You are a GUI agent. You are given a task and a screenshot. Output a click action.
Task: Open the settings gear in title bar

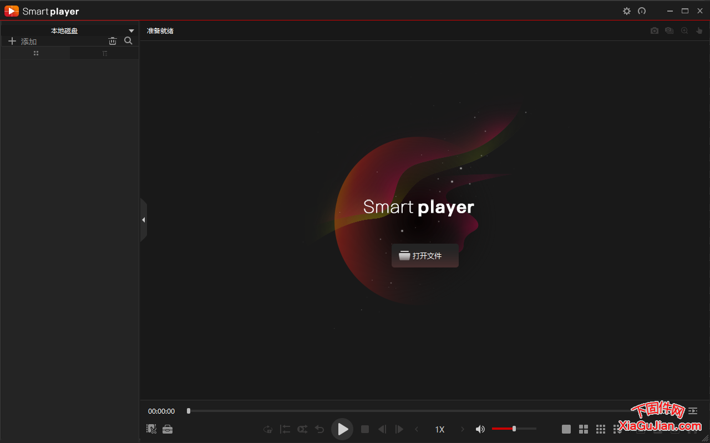tap(627, 11)
